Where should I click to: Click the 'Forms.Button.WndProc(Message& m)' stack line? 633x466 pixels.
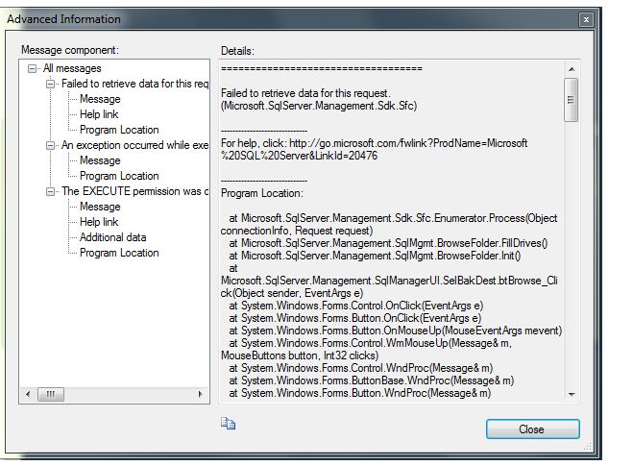(360, 393)
